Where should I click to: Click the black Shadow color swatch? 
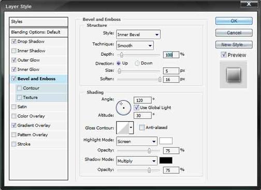[x=166, y=161]
